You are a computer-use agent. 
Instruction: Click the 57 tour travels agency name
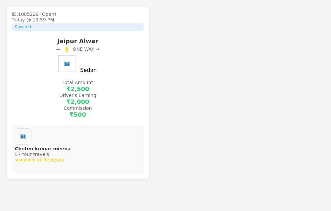(32, 155)
